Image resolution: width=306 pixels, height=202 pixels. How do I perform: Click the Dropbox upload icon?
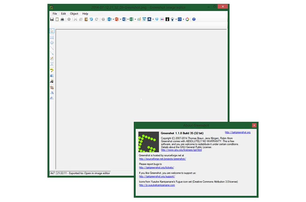click(x=157, y=19)
